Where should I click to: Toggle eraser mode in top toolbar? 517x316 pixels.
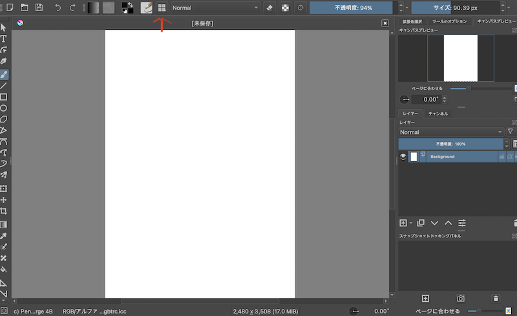270,8
